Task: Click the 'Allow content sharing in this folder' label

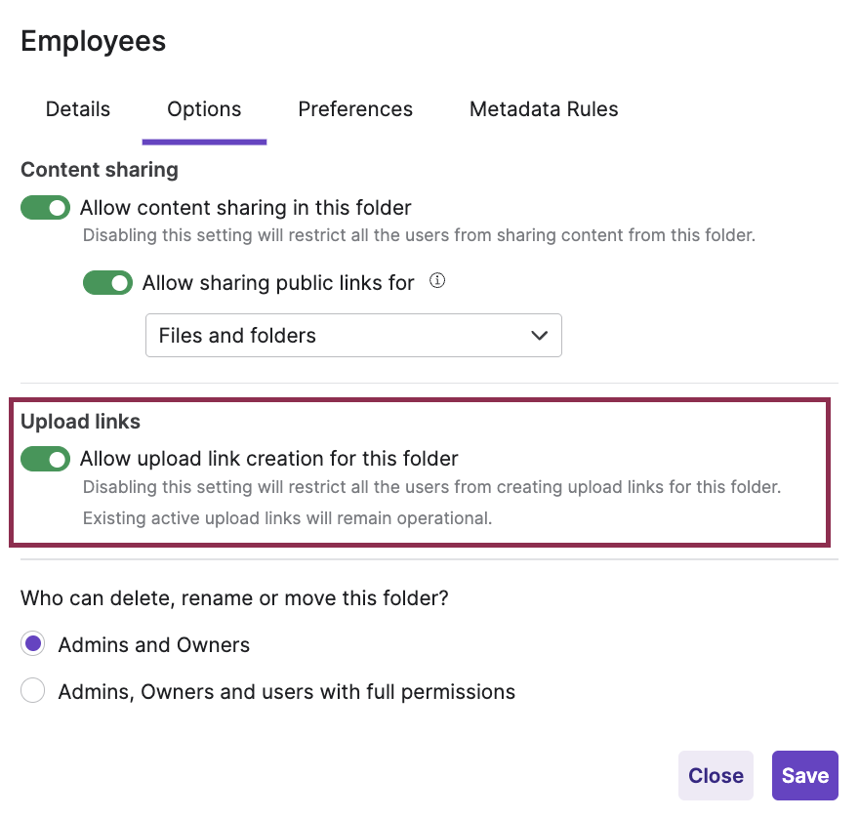Action: pos(245,208)
